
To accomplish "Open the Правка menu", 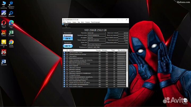I will point(69,22).
